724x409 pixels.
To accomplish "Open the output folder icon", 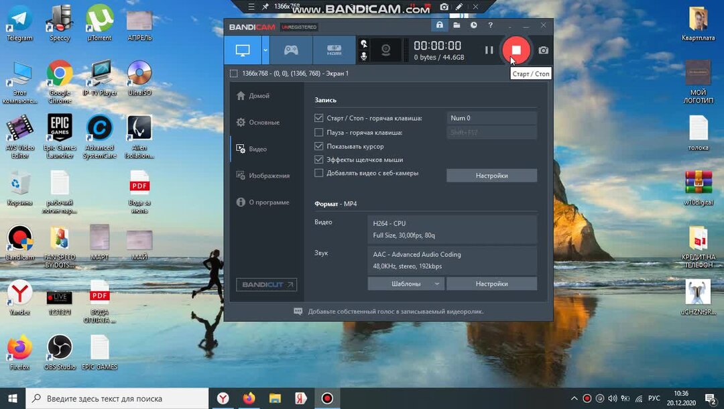I will [x=457, y=25].
